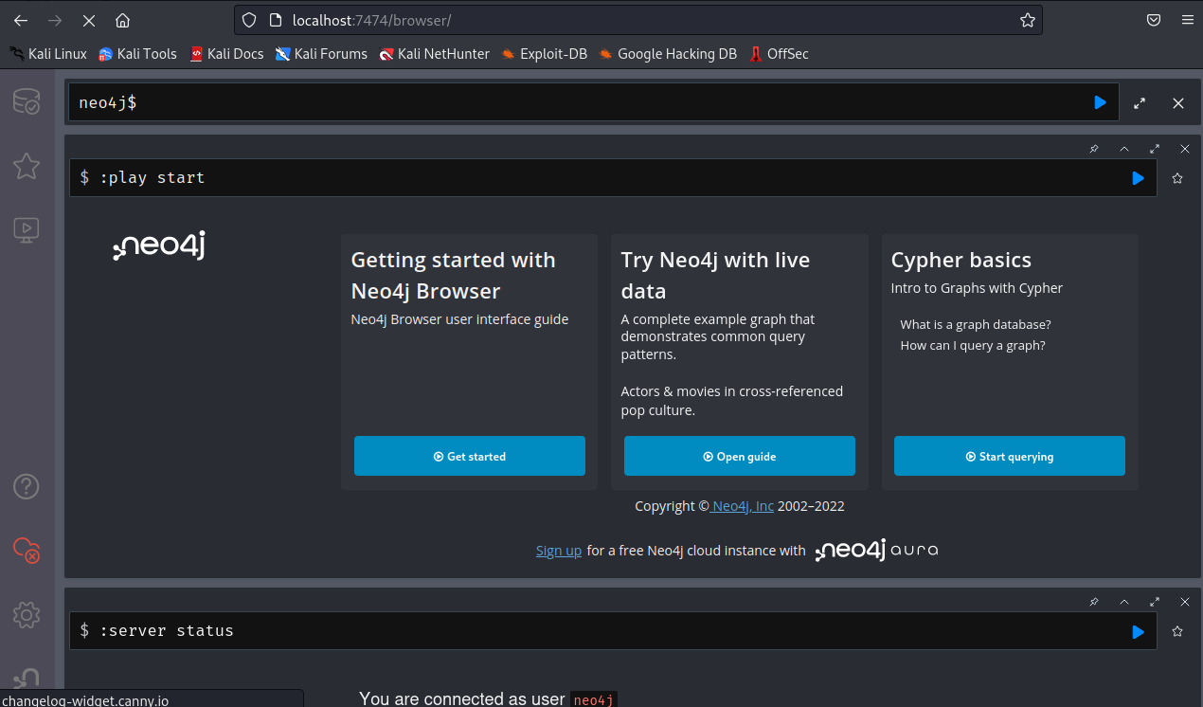The height and width of the screenshot is (707, 1203).
Task: Pin the :play start frame
Action: click(1094, 149)
